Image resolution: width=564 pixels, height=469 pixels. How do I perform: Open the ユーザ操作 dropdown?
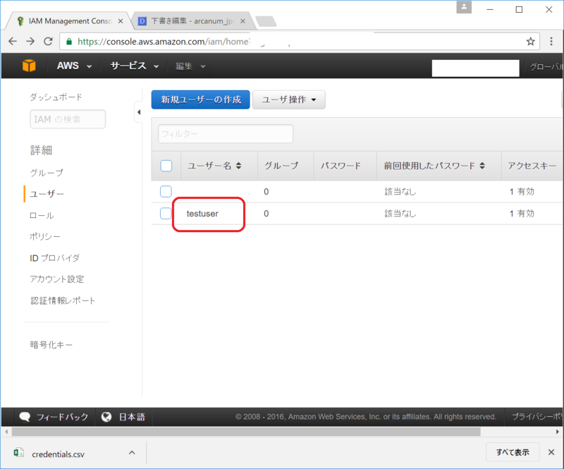pyautogui.click(x=289, y=99)
